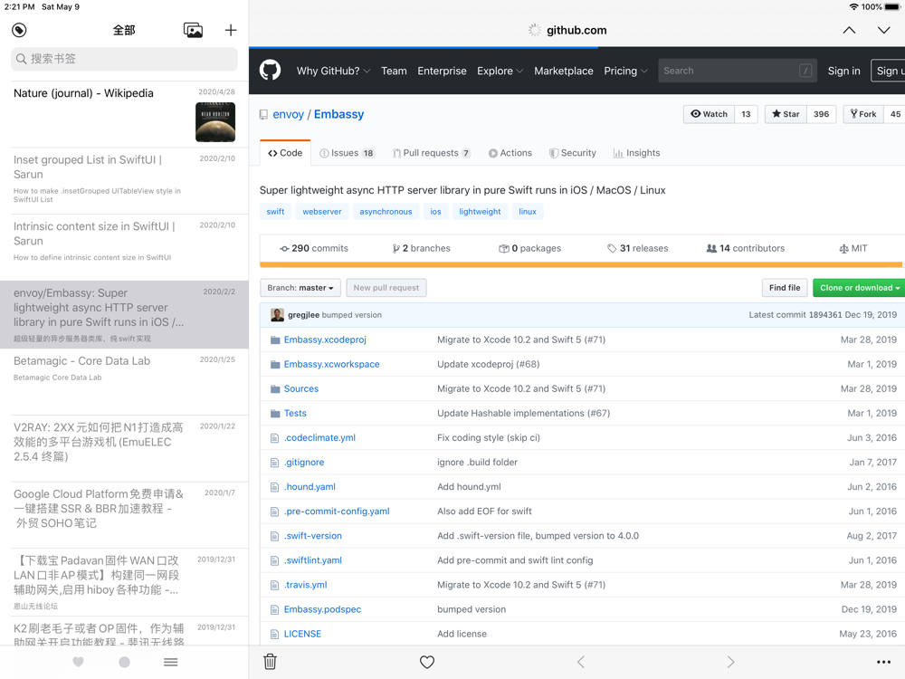Click the Find file button
905x679 pixels.
(x=785, y=288)
